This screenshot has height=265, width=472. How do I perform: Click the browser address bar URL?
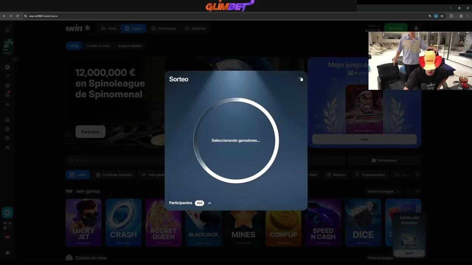[43, 16]
